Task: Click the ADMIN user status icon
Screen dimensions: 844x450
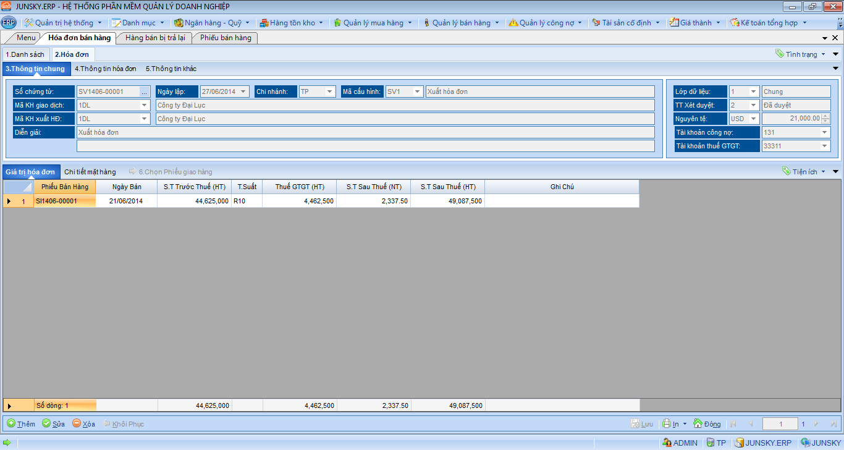Action: tap(667, 443)
